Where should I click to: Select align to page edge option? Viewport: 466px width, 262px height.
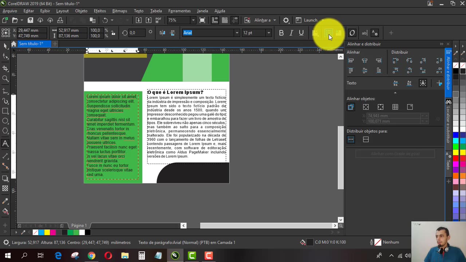click(366, 107)
